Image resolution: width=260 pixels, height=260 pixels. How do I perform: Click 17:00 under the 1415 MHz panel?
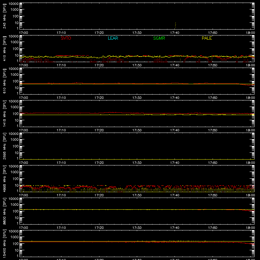tap(23, 130)
